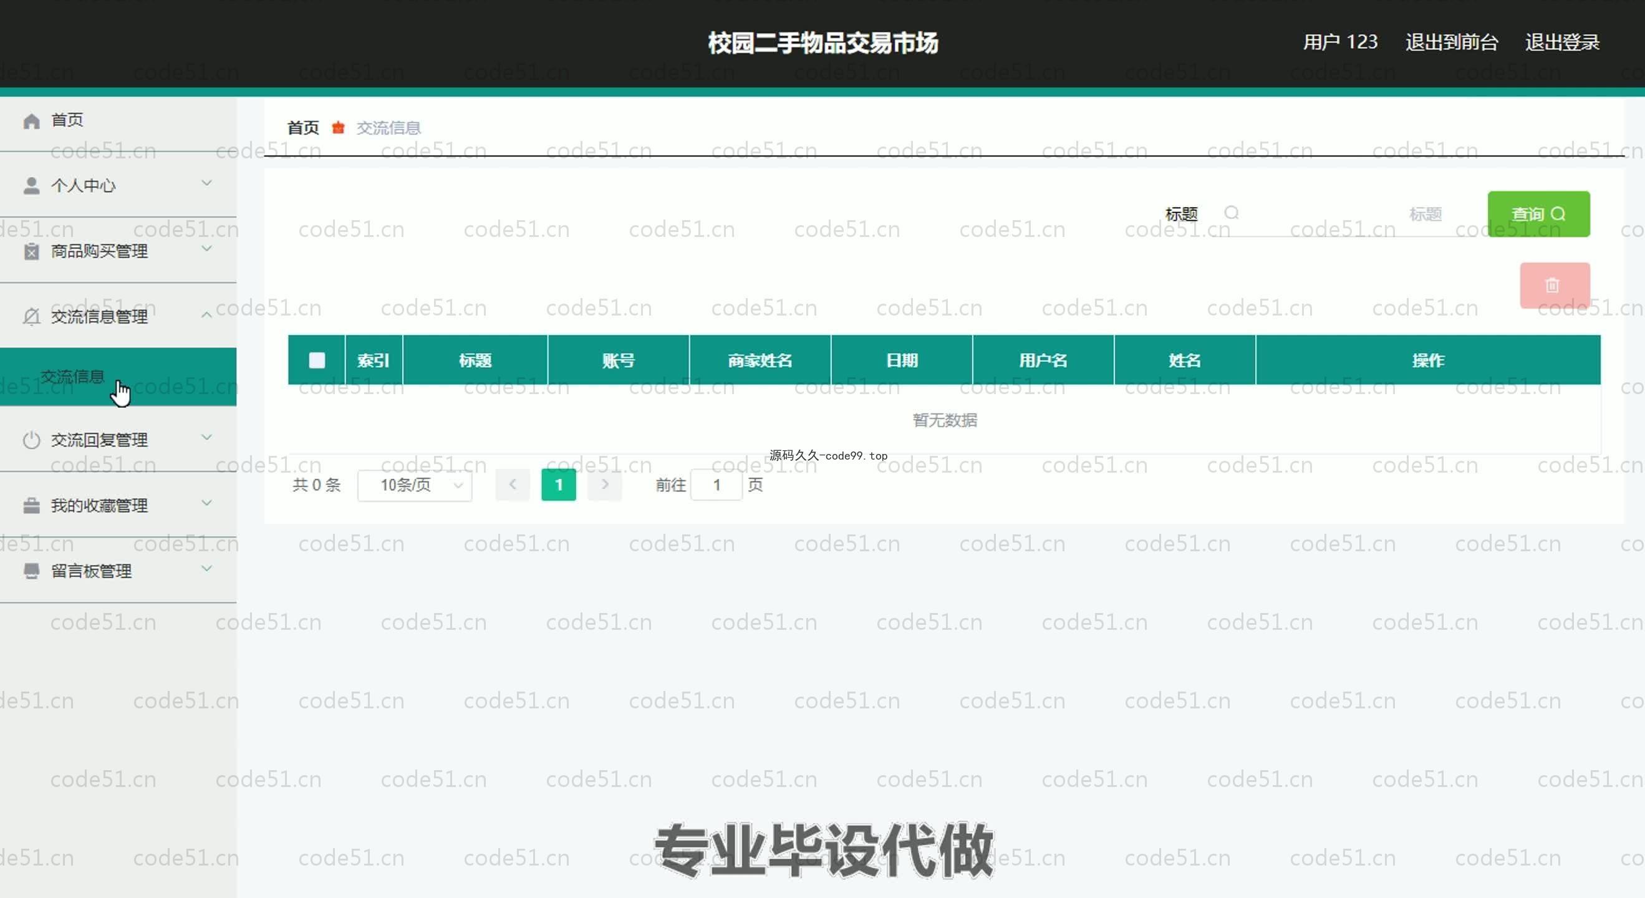The image size is (1645, 898).
Task: Select page 1 in pagination
Action: (x=558, y=485)
